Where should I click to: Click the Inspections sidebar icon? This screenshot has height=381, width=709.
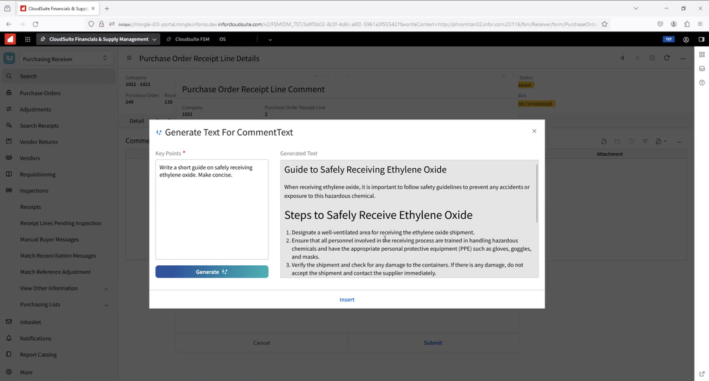coord(8,190)
